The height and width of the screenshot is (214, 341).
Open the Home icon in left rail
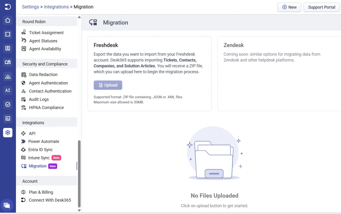click(8, 20)
